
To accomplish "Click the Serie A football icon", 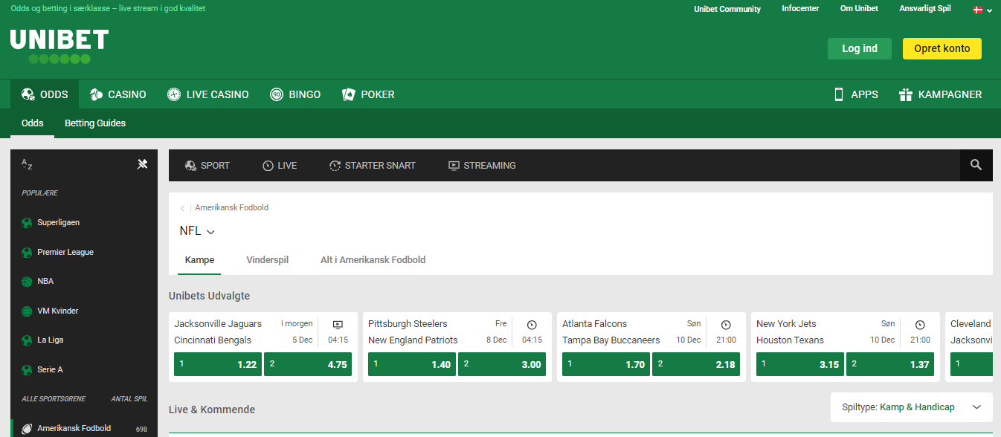I will coord(28,369).
